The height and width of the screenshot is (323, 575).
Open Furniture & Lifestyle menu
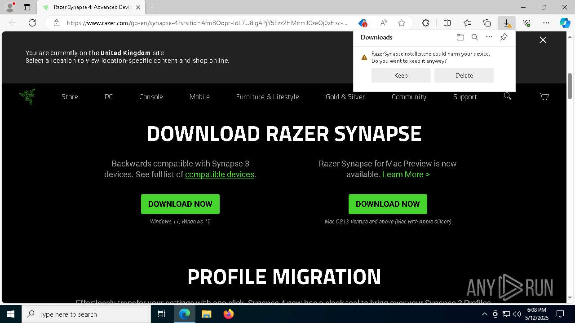pyautogui.click(x=267, y=97)
